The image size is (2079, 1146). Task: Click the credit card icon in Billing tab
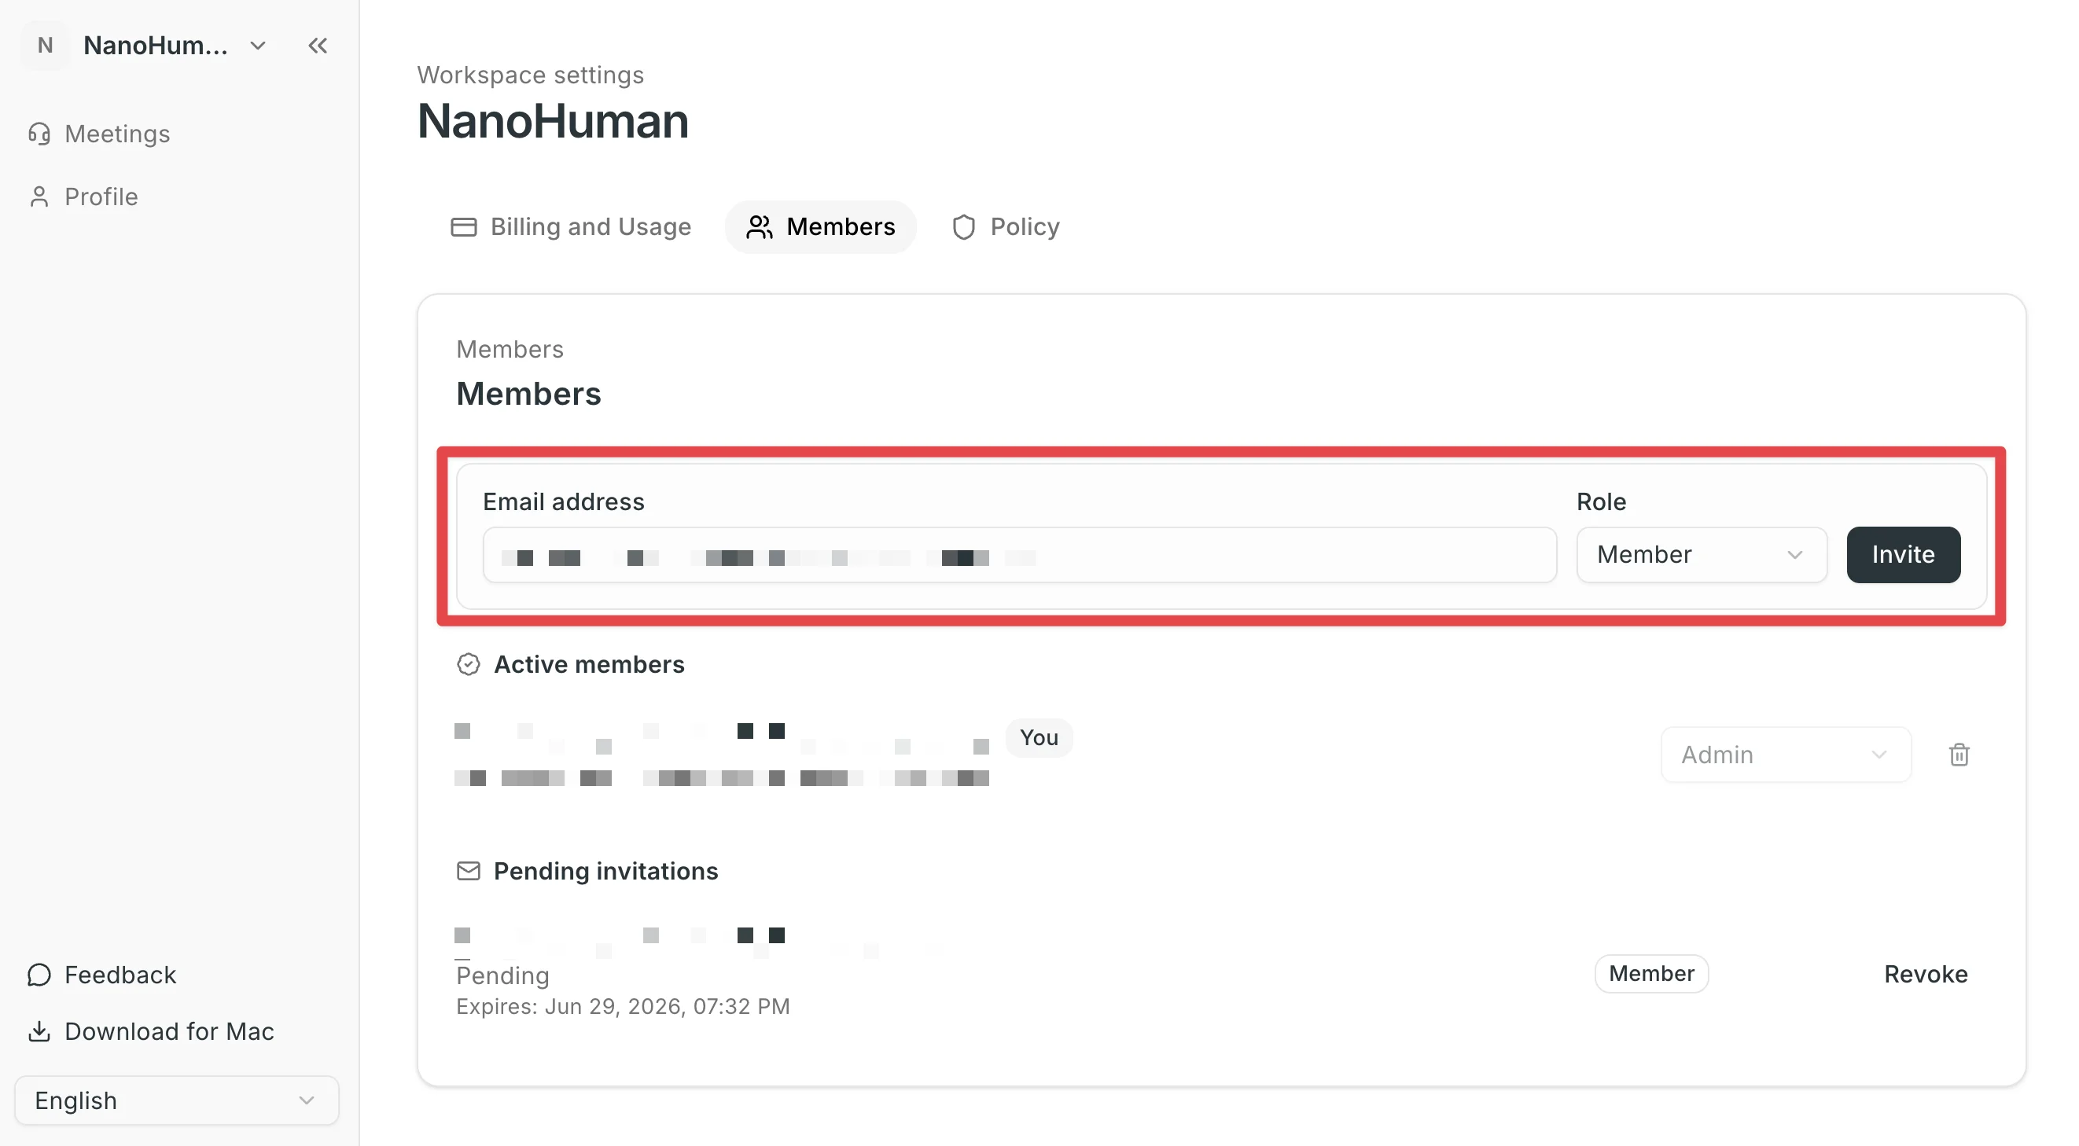463,227
